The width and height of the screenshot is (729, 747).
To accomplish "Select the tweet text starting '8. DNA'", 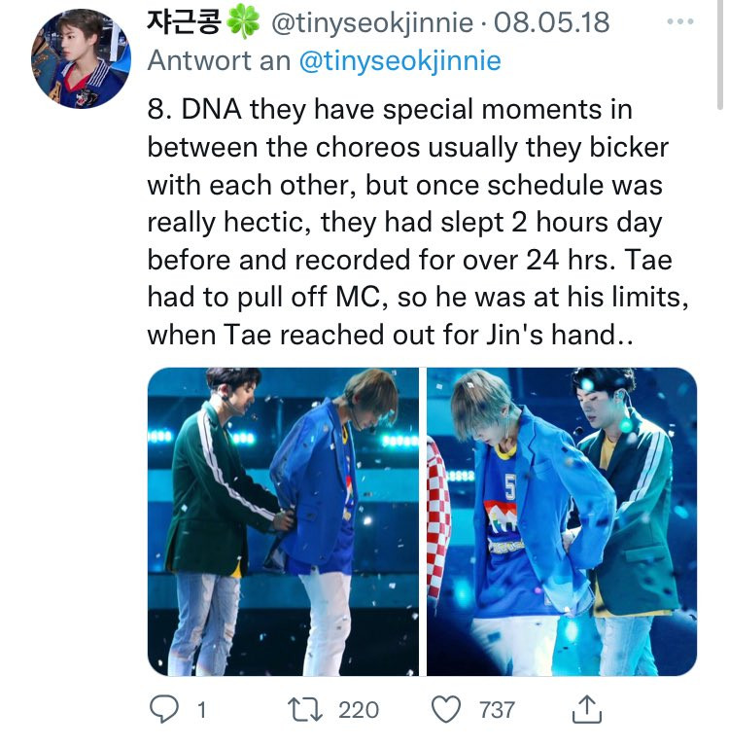I will click(x=418, y=222).
